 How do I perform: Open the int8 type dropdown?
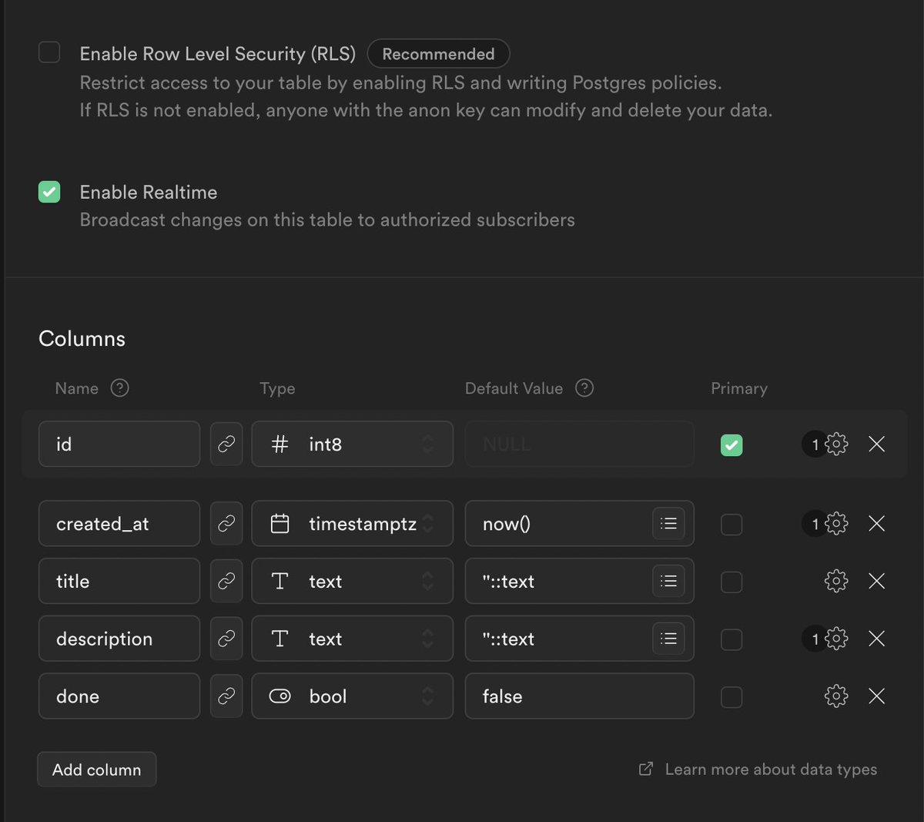point(352,444)
